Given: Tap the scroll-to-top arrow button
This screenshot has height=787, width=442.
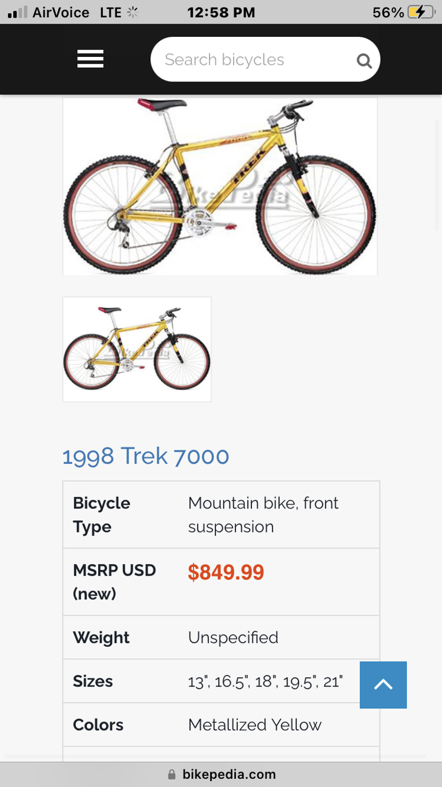Looking at the screenshot, I should click(x=383, y=684).
